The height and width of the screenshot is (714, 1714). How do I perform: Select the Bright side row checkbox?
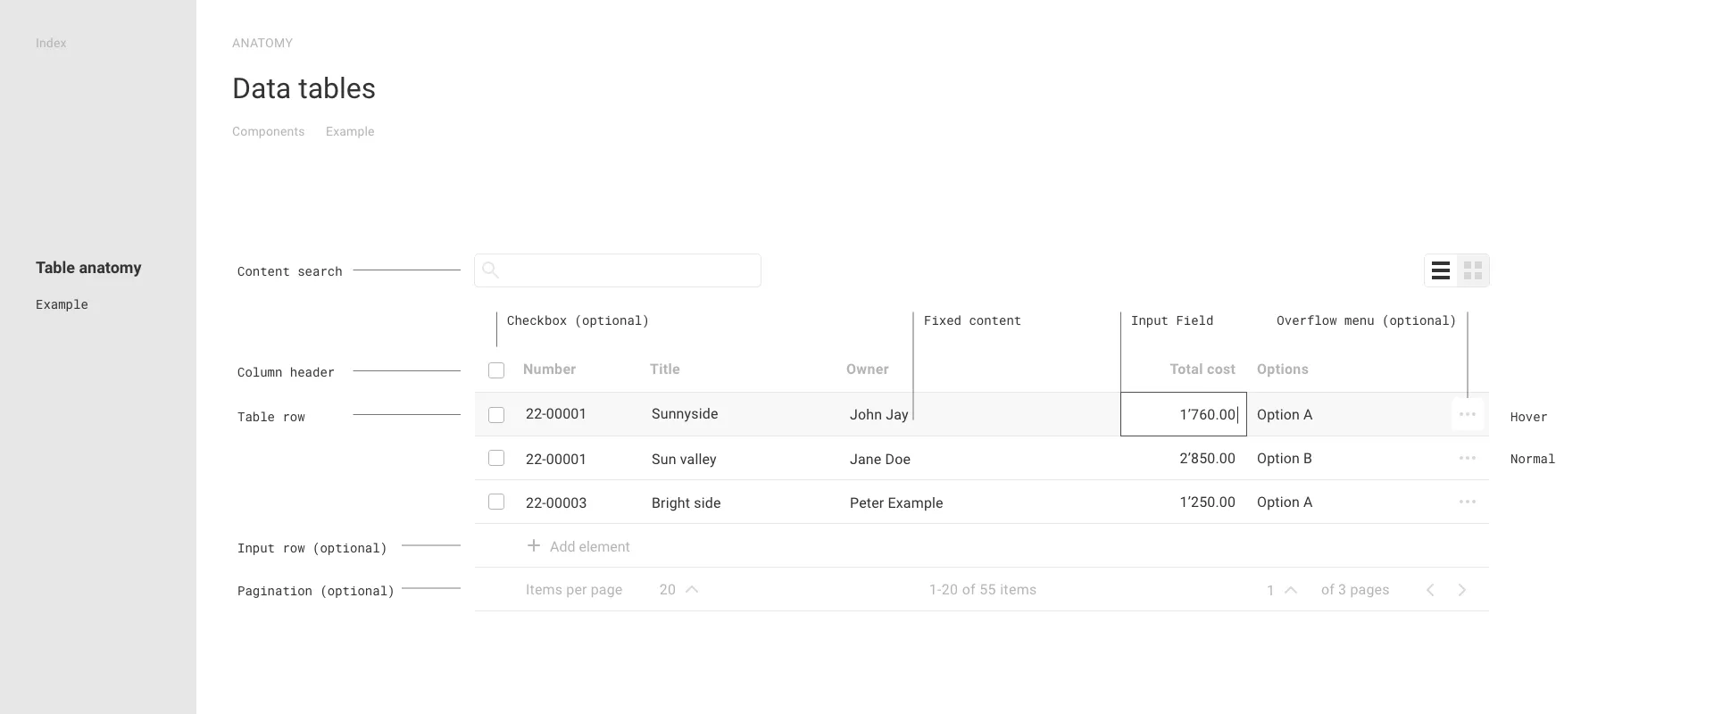[496, 502]
